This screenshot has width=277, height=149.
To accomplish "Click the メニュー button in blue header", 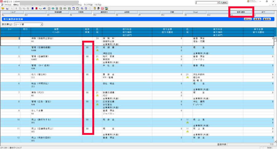I will 247,19.
